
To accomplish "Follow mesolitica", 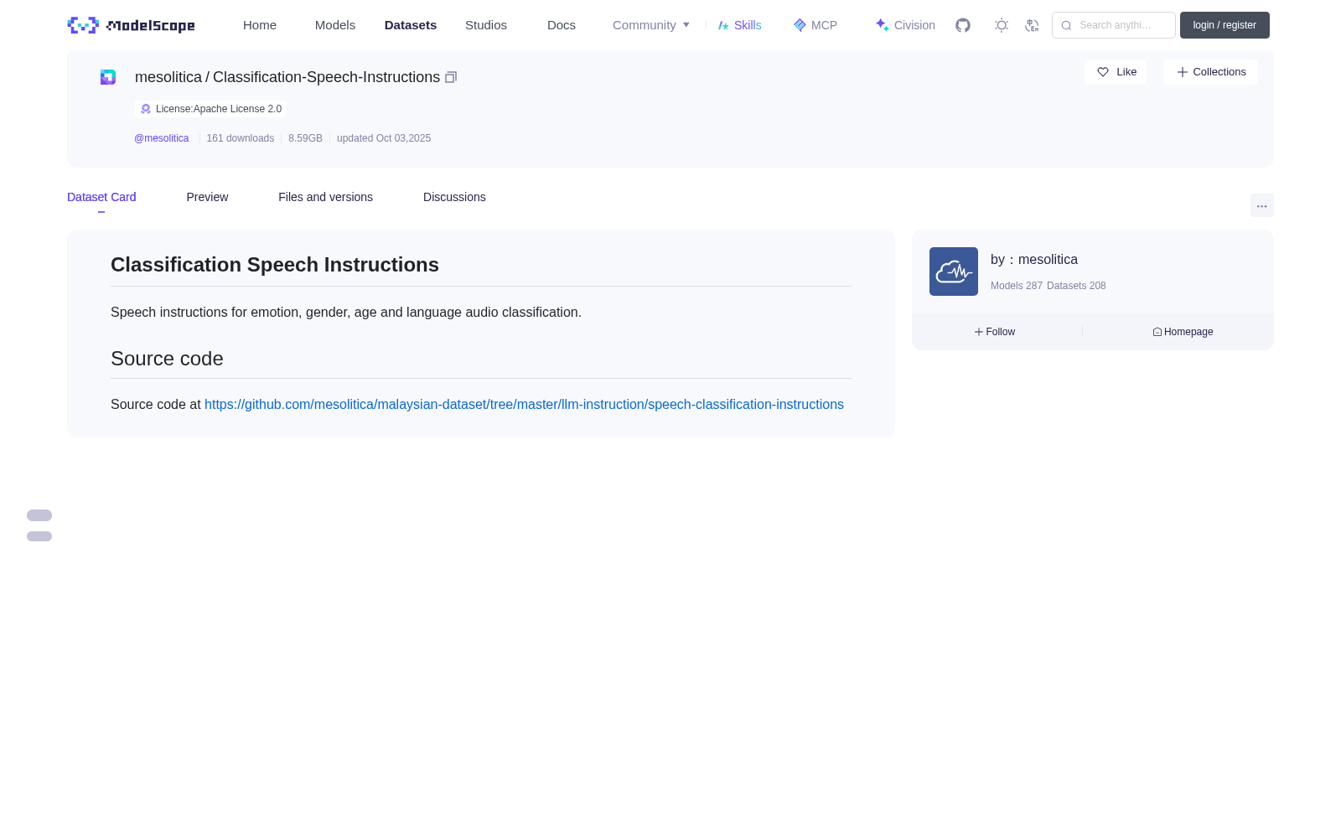I will click(995, 332).
